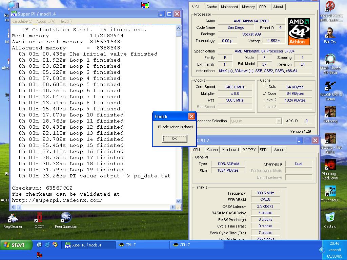Open the Vietcong desktop icon
The width and height of the screenshot is (347, 260).
click(x=330, y=114)
